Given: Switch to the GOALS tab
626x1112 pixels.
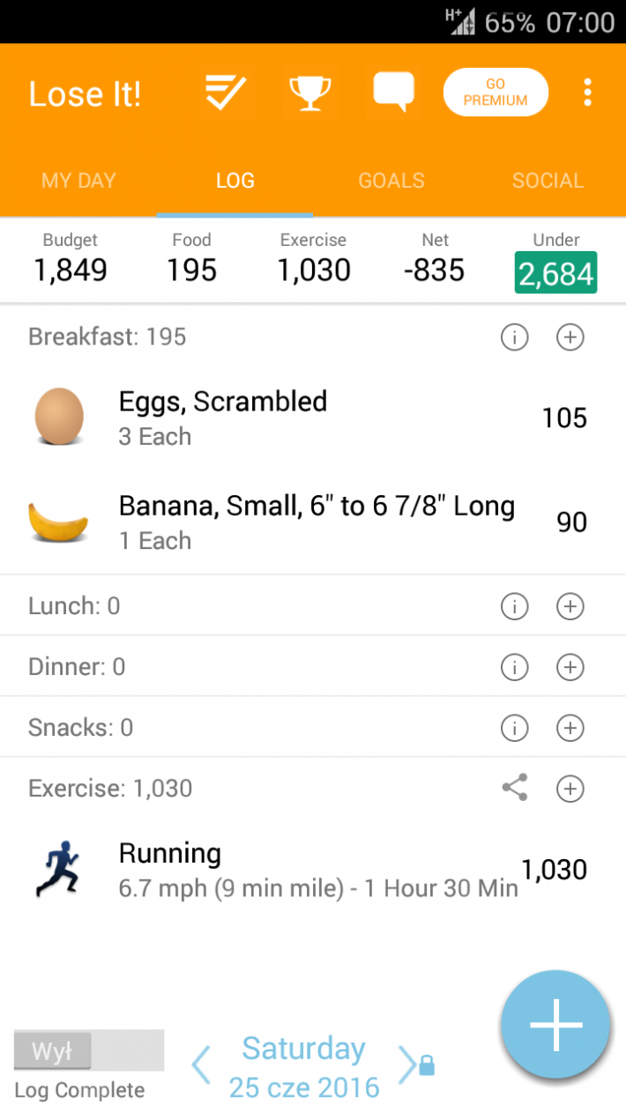Looking at the screenshot, I should pyautogui.click(x=391, y=181).
